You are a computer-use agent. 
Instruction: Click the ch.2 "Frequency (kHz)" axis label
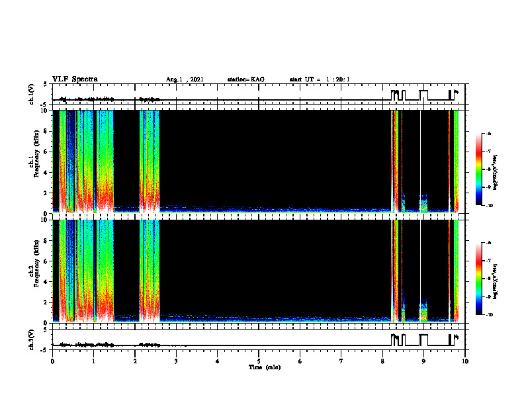[x=37, y=263]
